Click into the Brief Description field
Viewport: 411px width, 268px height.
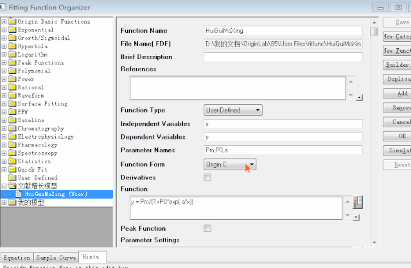[x=283, y=57]
